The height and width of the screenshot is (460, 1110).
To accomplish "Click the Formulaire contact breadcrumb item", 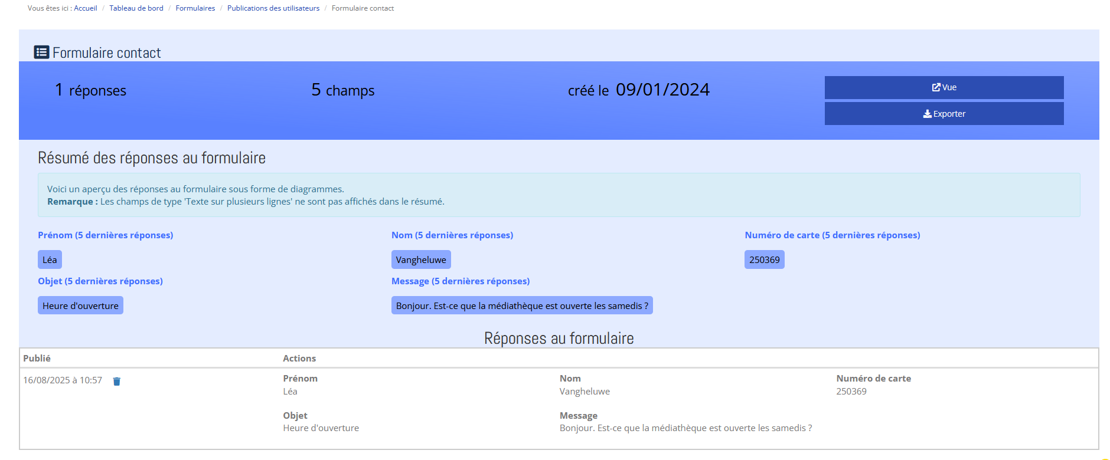I will [x=363, y=8].
